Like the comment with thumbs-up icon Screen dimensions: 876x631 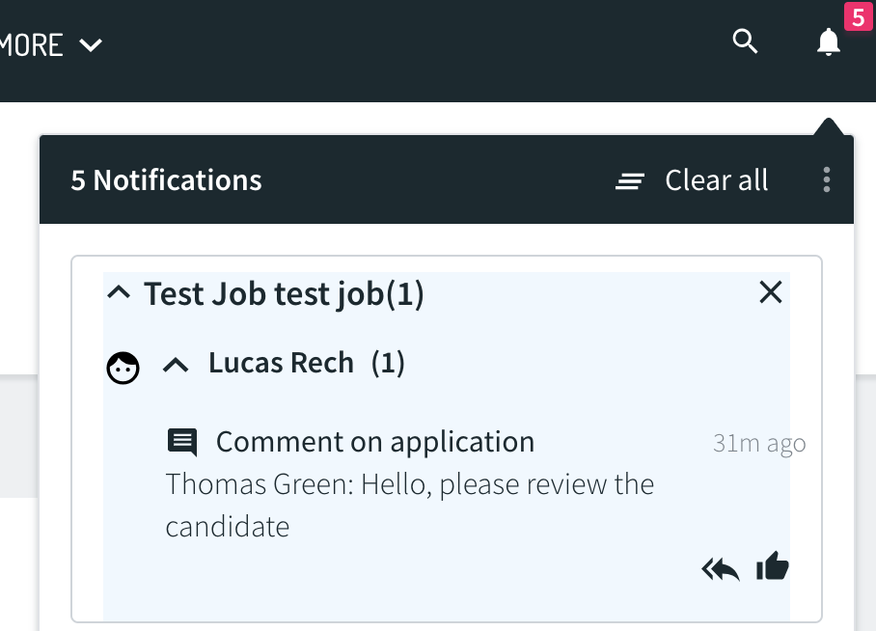coord(772,565)
